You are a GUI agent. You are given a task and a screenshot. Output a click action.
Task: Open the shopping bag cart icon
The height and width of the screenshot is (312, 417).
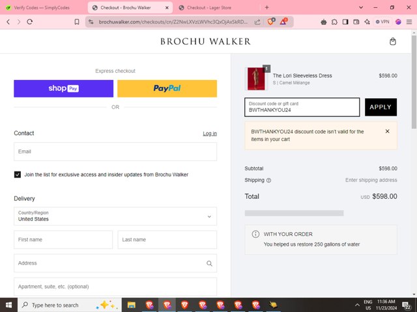click(x=393, y=42)
